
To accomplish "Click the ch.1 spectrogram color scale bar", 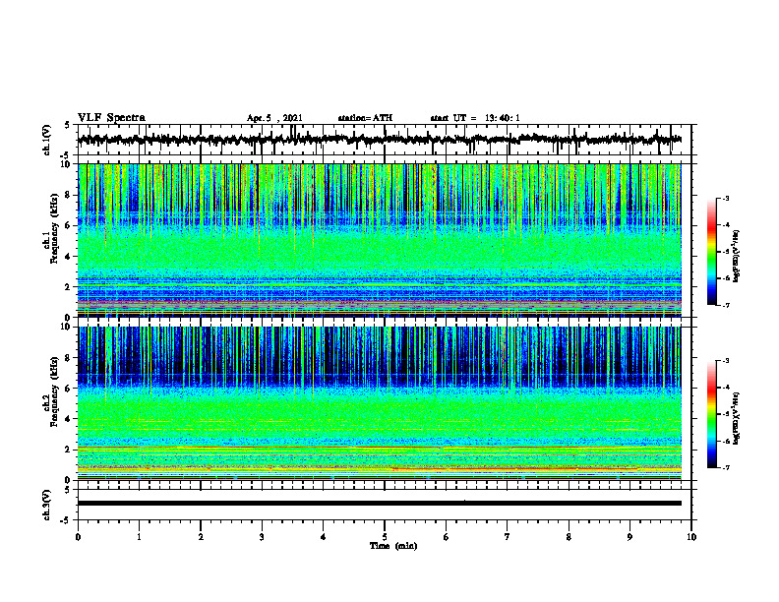I will (712, 252).
